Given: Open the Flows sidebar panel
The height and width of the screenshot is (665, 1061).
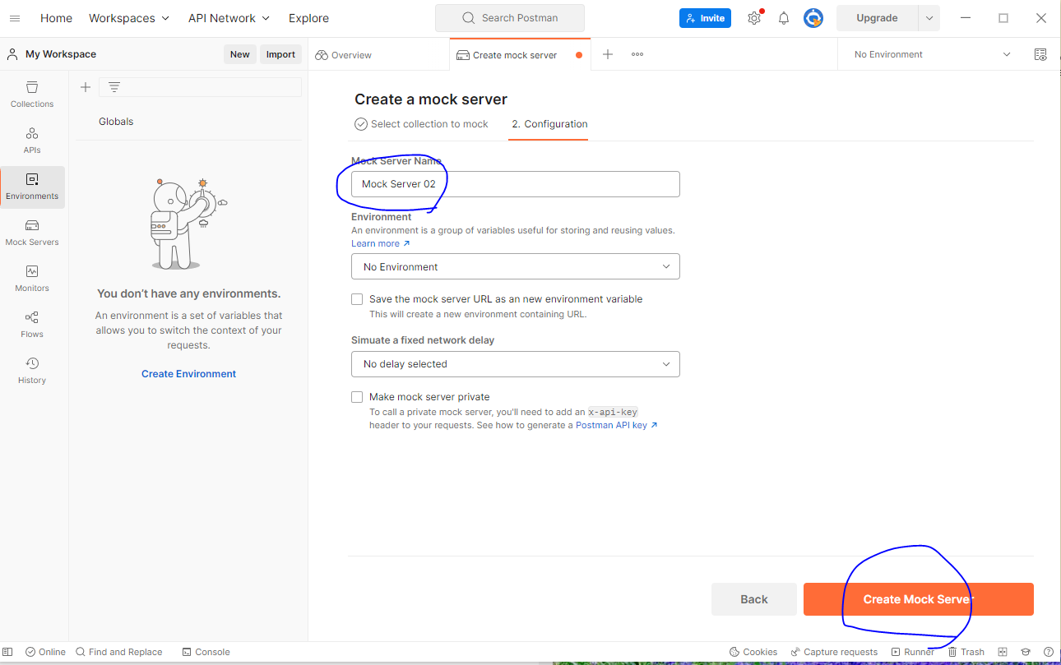Looking at the screenshot, I should coord(32,325).
